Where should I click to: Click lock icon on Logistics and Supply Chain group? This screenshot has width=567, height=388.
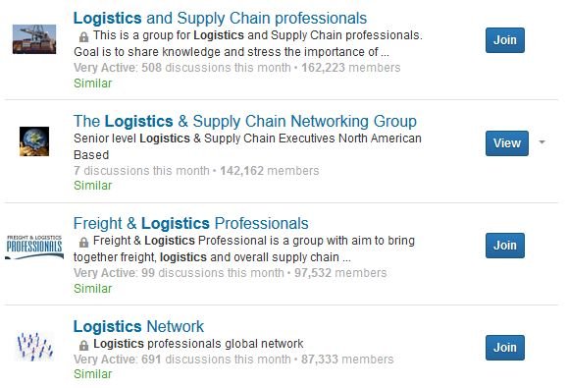point(83,36)
